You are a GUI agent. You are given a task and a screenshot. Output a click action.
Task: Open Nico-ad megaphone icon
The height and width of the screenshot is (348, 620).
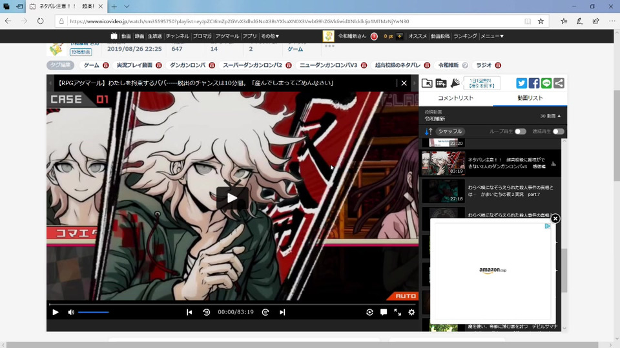coord(455,83)
